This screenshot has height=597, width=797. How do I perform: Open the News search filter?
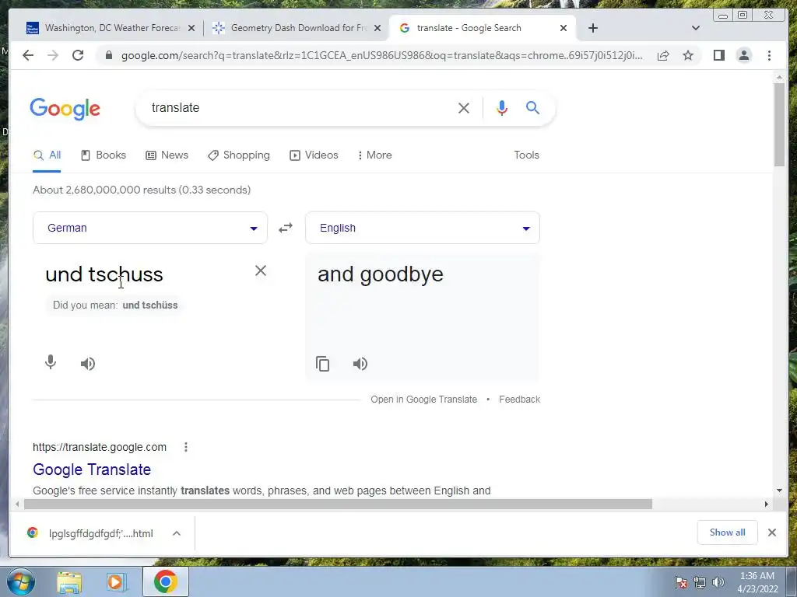(x=167, y=155)
